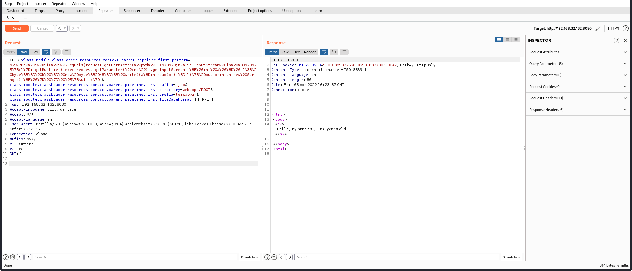
Task: Open the Repeater menu
Action: tap(59, 4)
